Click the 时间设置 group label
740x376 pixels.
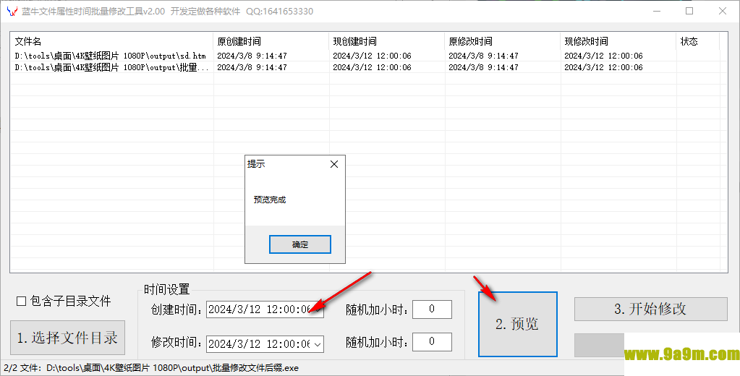(x=166, y=289)
